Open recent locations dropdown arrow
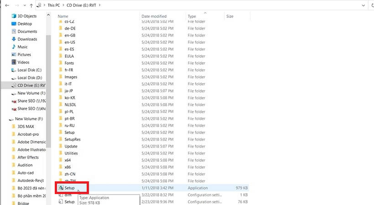Image resolution: width=374 pixels, height=205 pixels. pos(25,5)
